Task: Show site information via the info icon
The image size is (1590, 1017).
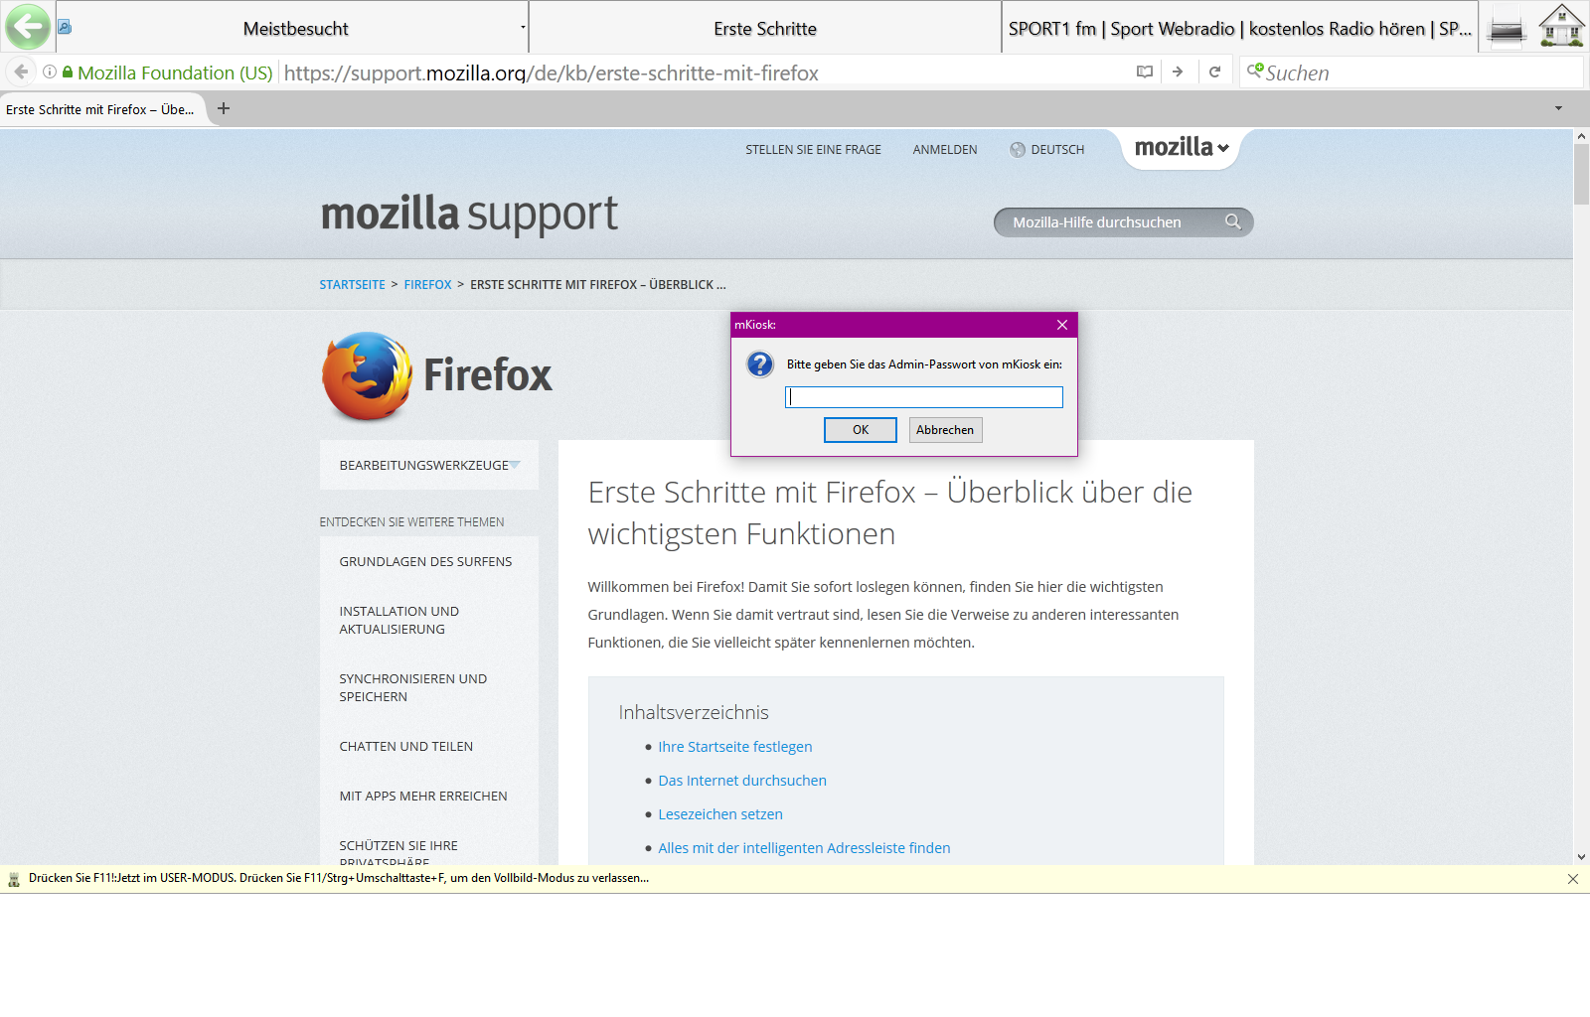Action: pyautogui.click(x=50, y=72)
